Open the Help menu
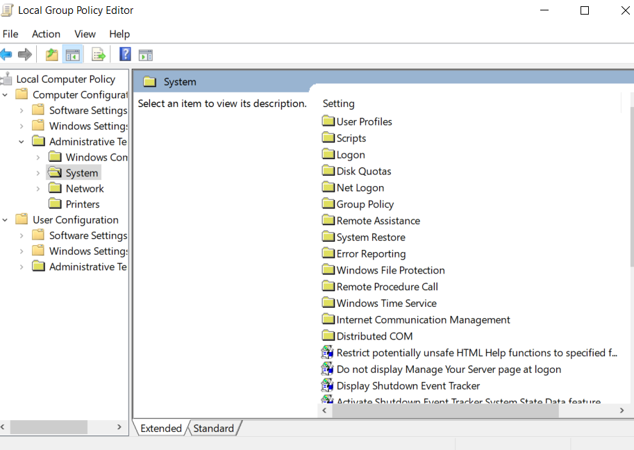The image size is (634, 450). pos(119,34)
